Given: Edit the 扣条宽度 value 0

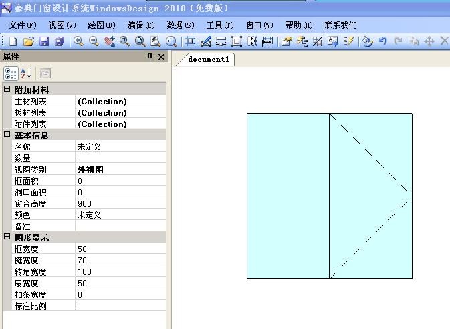Looking at the screenshot, I should 120,294.
